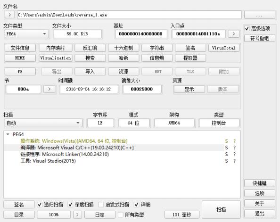Open the 字符串 strings view
280x222 pixels.
click(x=157, y=48)
